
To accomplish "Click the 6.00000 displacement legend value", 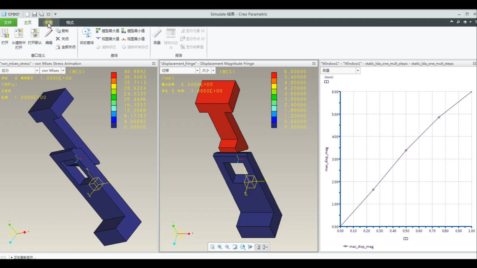I will pos(295,71).
